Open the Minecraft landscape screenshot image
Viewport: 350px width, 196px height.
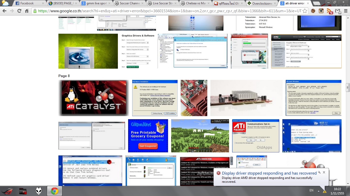tap(200, 136)
